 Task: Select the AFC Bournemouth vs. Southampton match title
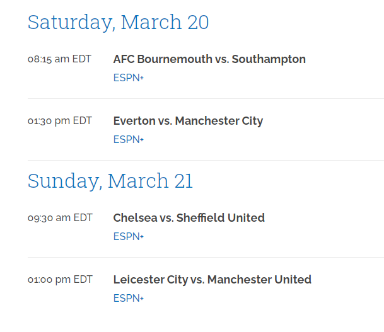tap(209, 59)
